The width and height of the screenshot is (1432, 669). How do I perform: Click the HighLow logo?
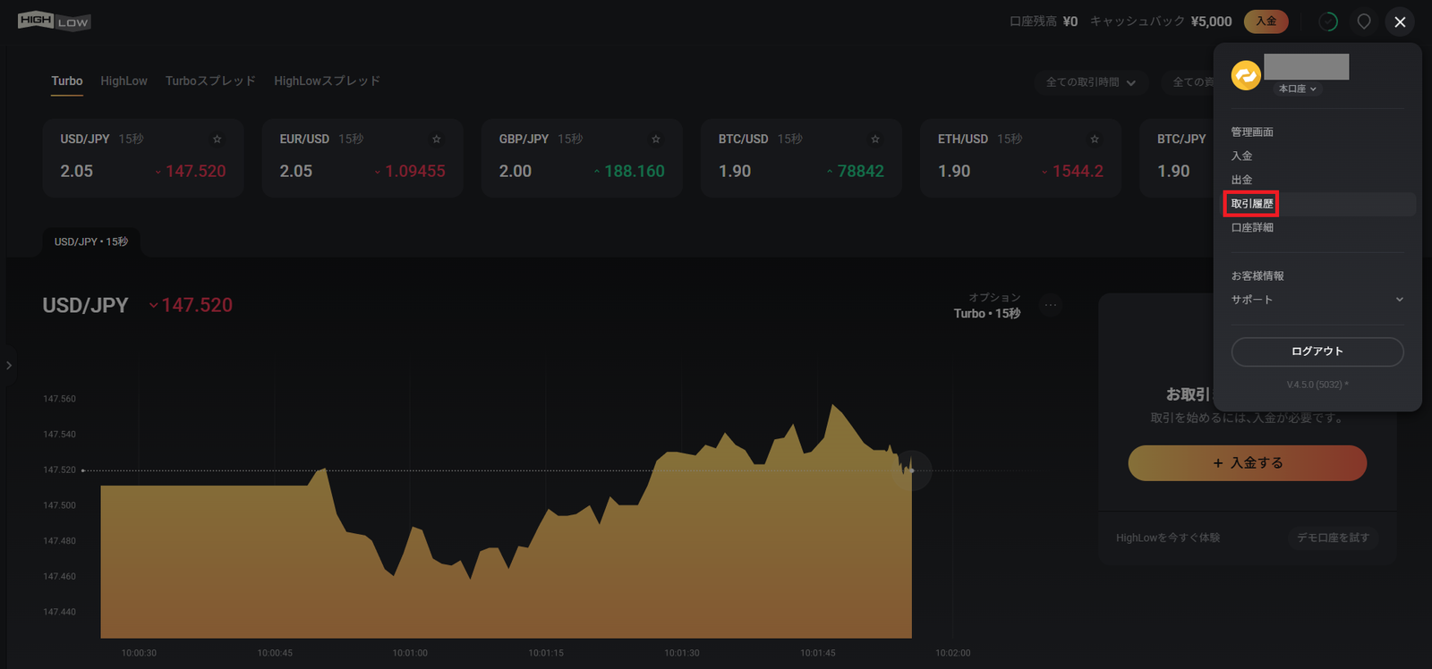(54, 21)
